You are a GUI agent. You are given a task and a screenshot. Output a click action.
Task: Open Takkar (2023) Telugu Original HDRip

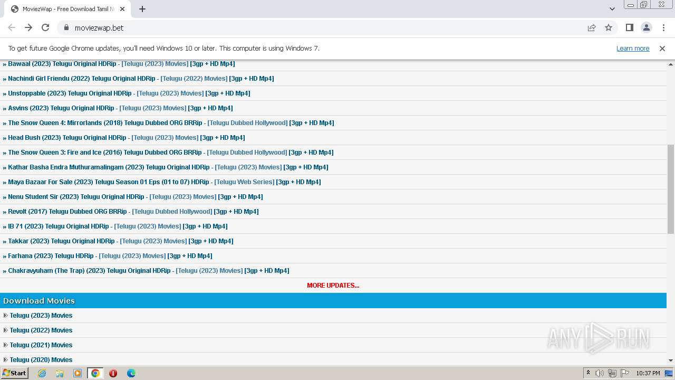(x=61, y=241)
